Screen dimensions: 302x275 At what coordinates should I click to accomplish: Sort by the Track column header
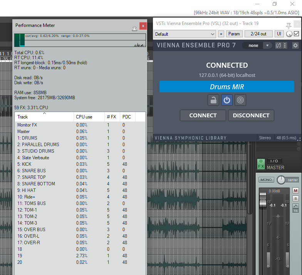44,117
